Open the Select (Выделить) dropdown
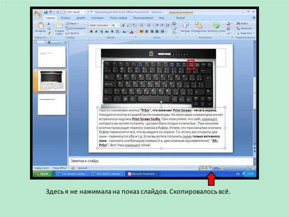Image resolution: width=289 pixels, height=217 pixels. [x=245, y=33]
